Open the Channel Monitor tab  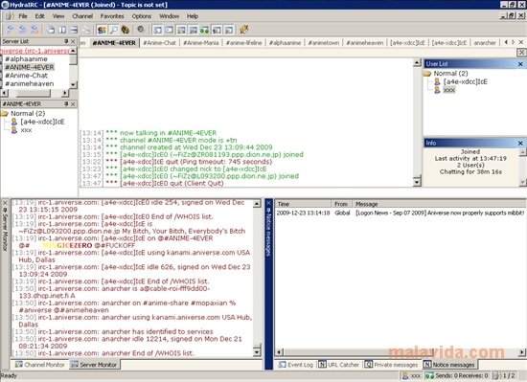[40, 365]
